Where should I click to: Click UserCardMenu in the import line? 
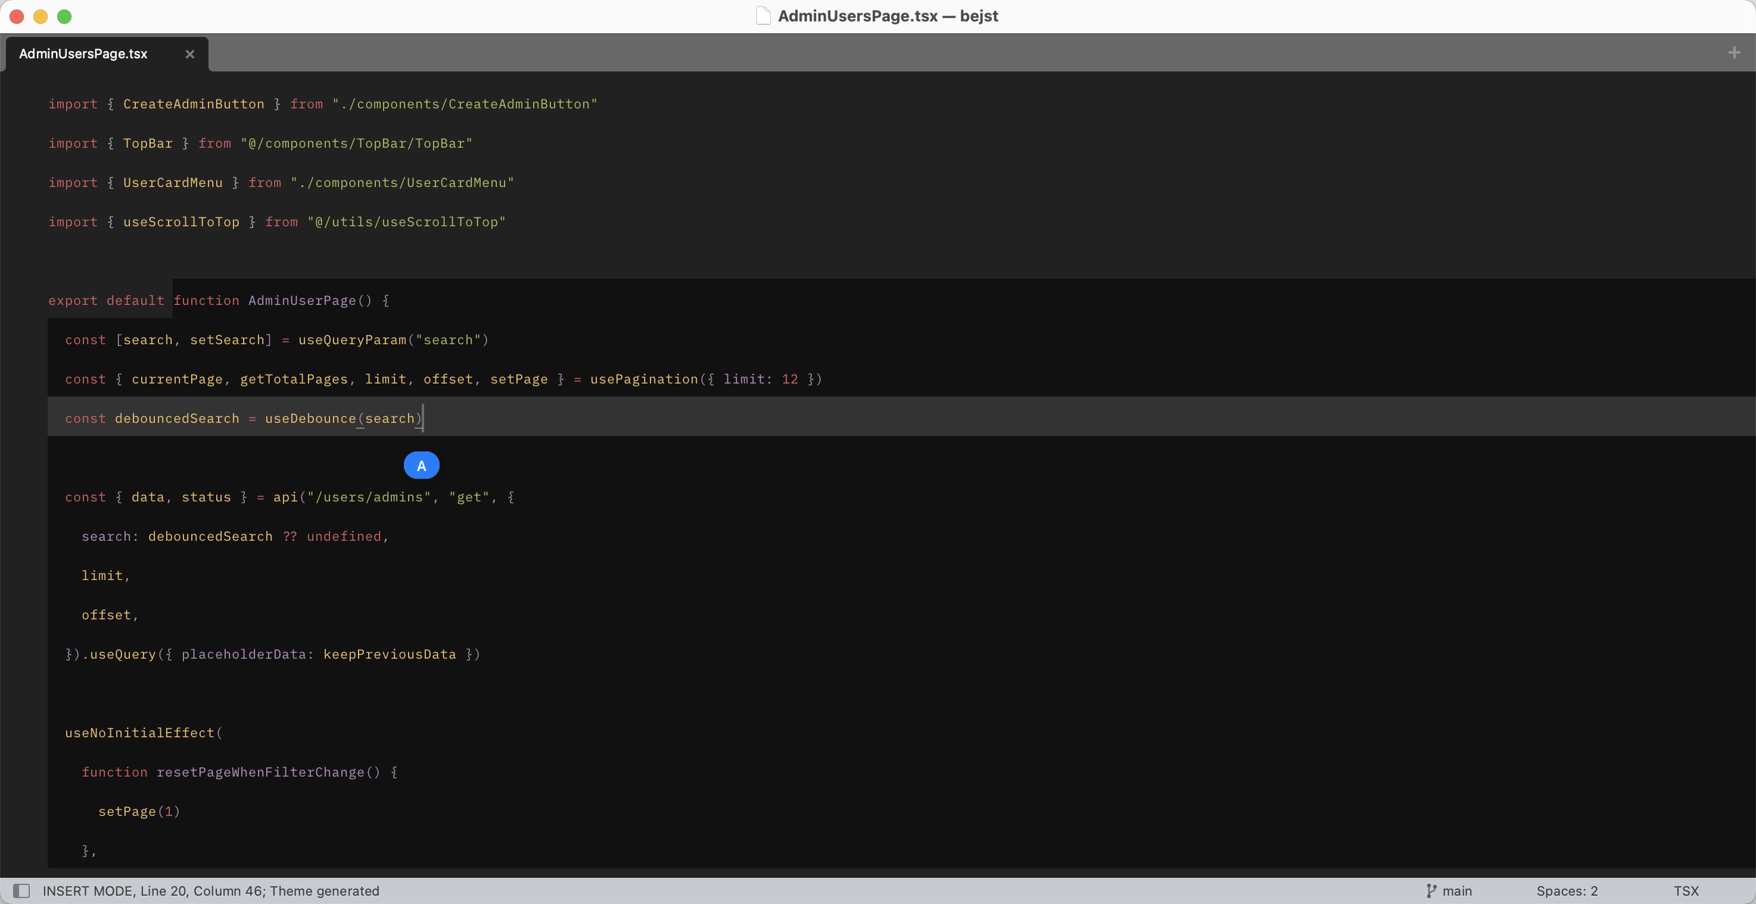tap(173, 183)
